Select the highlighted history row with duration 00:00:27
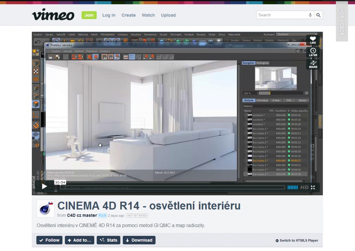355x251 pixels. pyautogui.click(x=276, y=161)
